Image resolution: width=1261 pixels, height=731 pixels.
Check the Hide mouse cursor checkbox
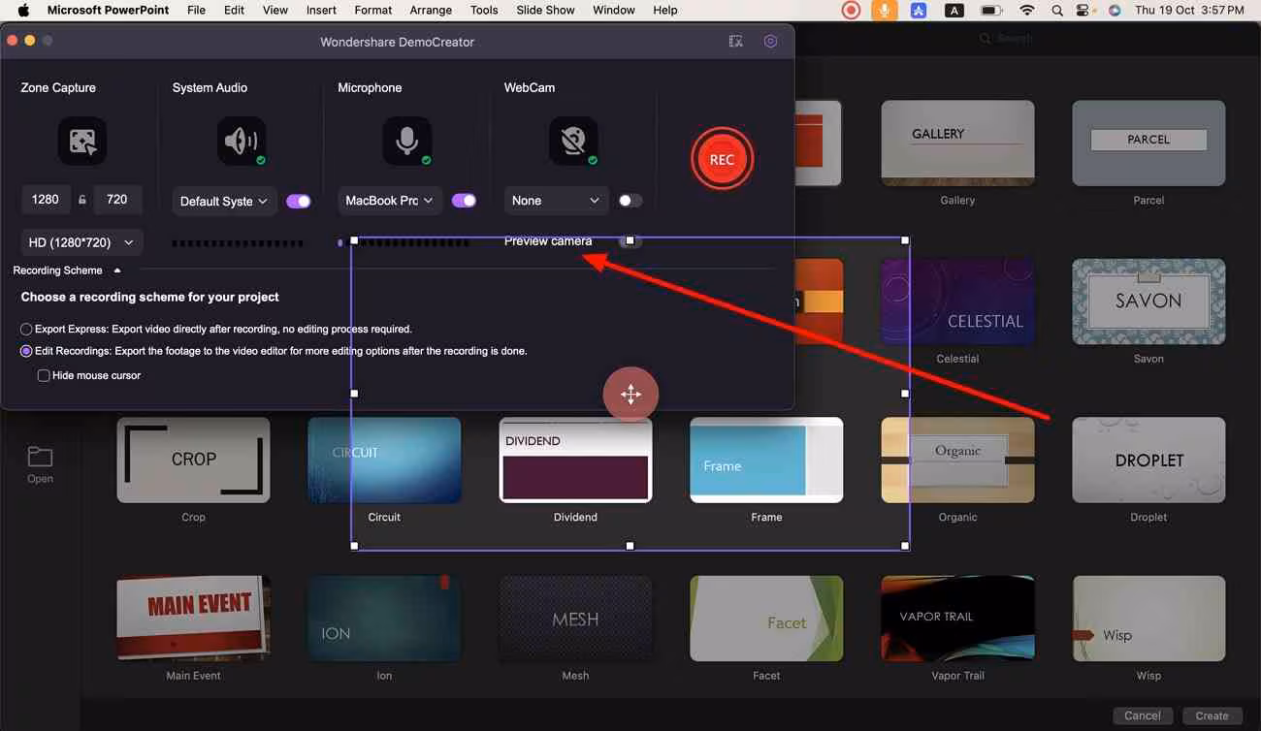tap(44, 375)
